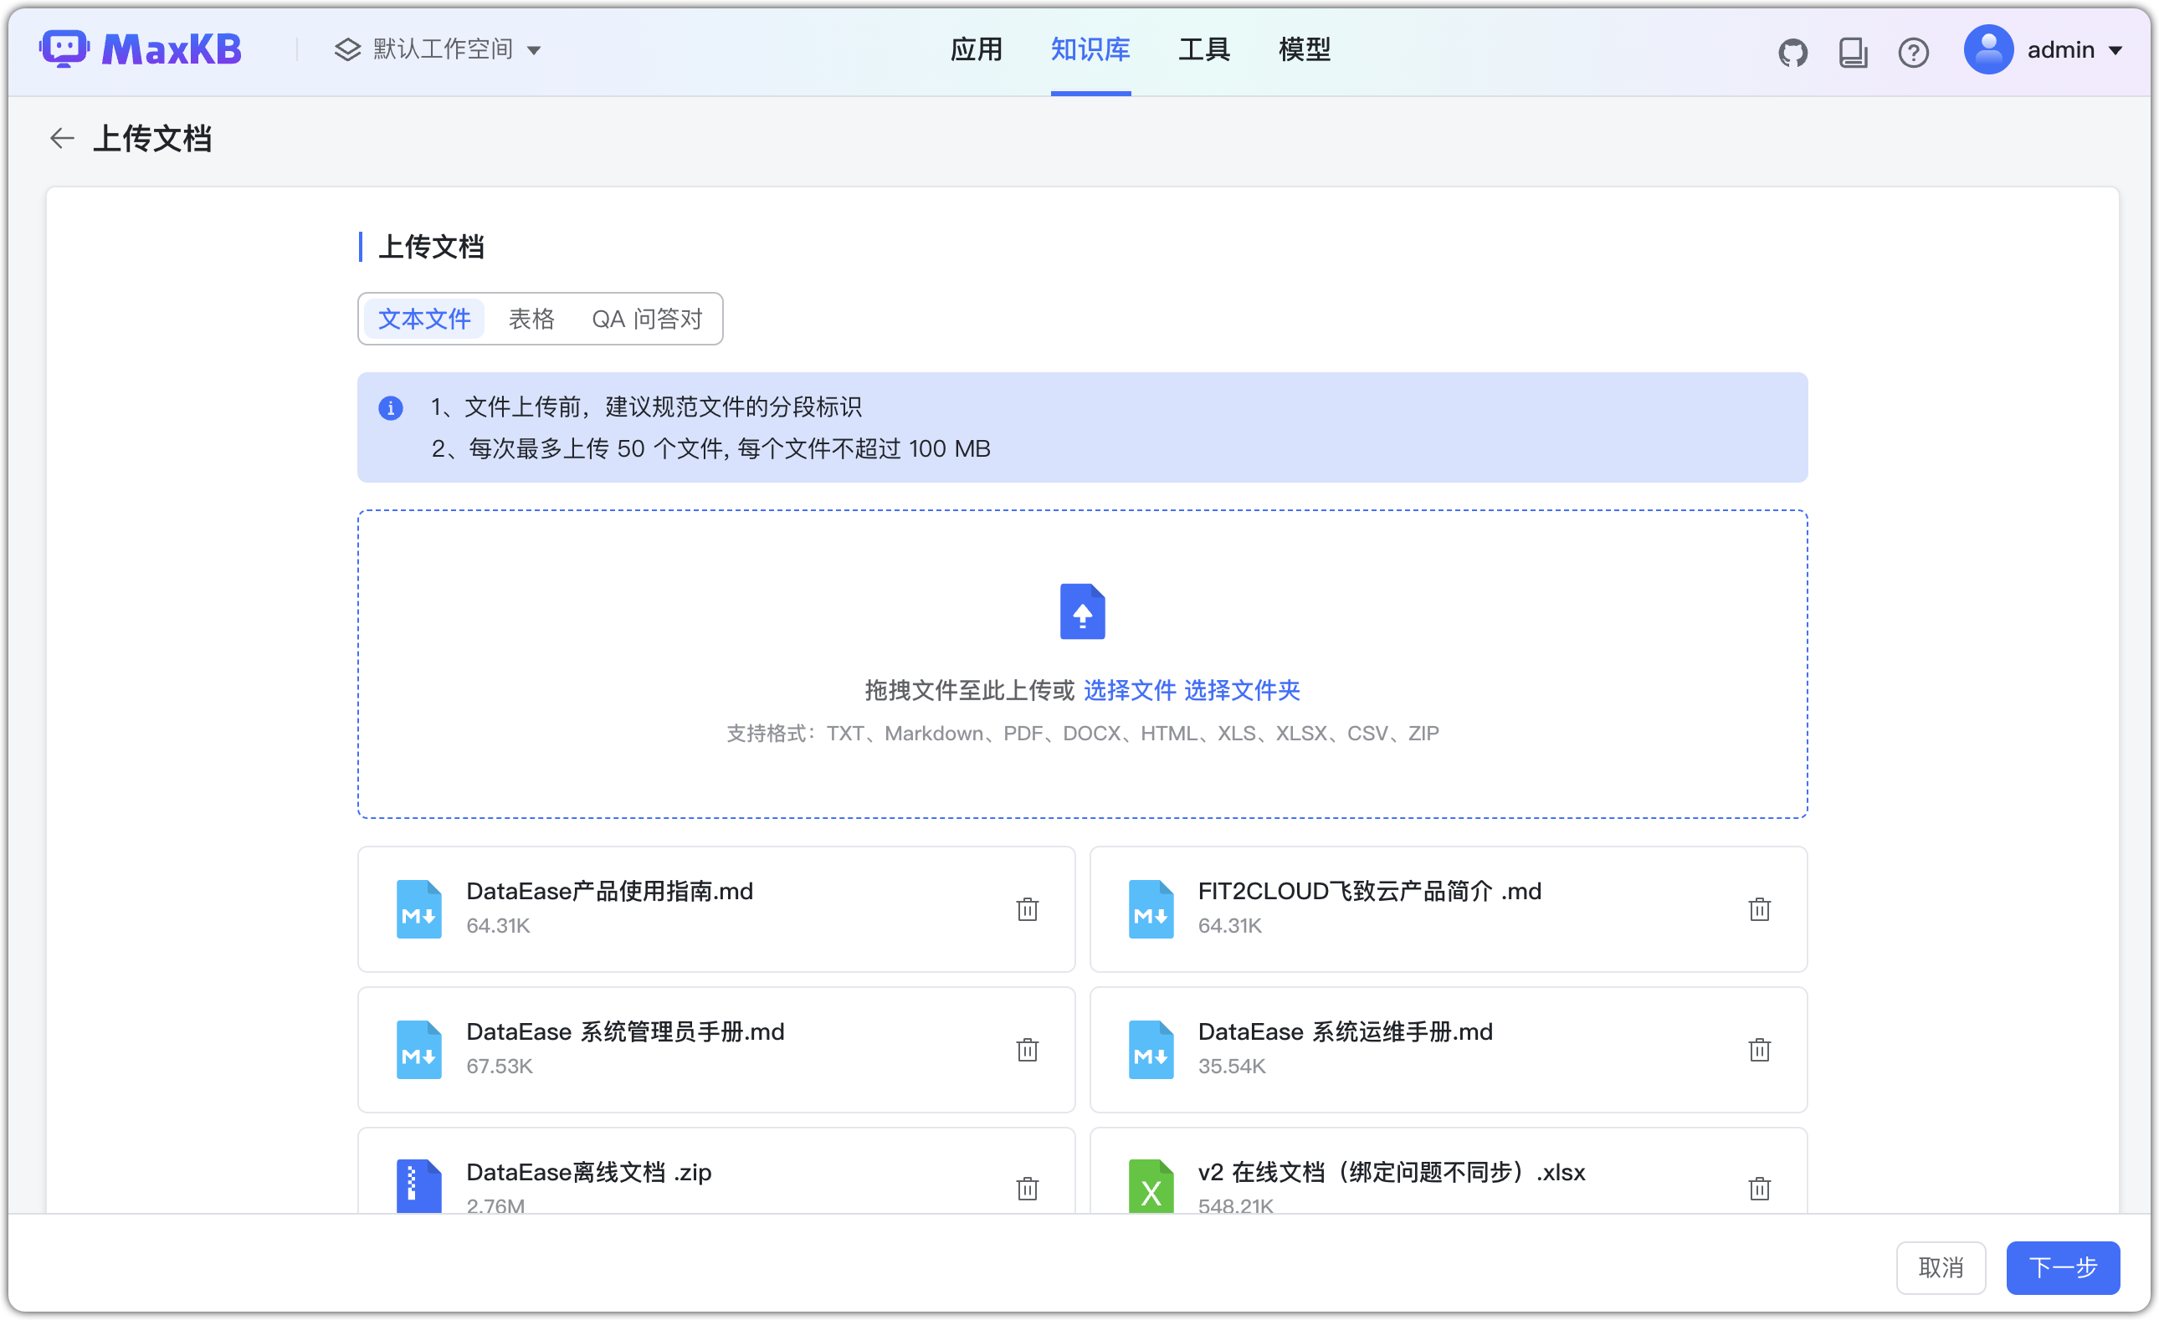Click the file name DataEase产品使用指南.md
This screenshot has width=2159, height=1320.
609,891
